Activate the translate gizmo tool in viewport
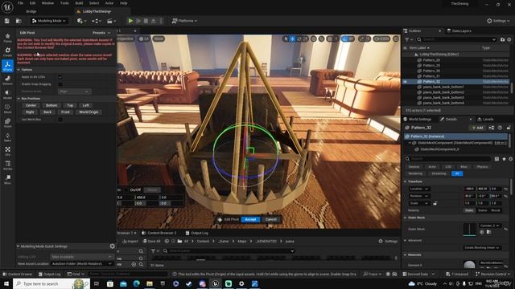 (x=292, y=39)
